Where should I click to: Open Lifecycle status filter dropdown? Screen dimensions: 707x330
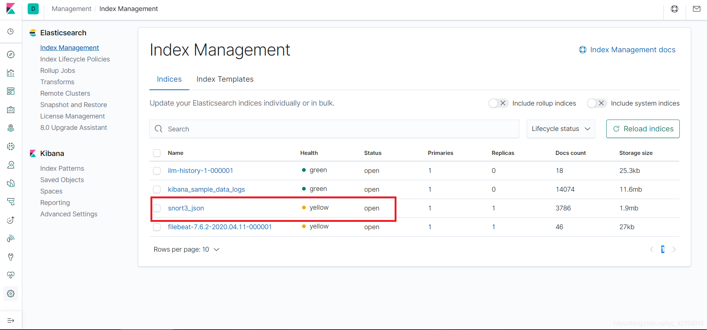click(561, 129)
